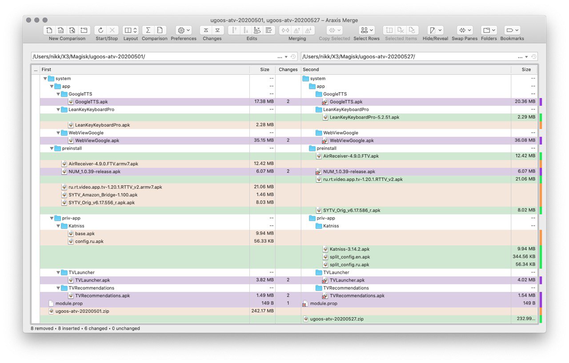The height and width of the screenshot is (363, 569).
Task: Click the checklist icon in Edits group
Action: [268, 30]
